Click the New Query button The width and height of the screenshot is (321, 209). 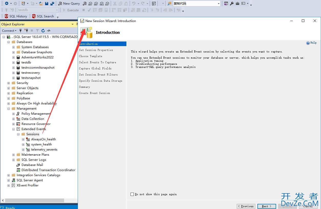[x=69, y=4]
